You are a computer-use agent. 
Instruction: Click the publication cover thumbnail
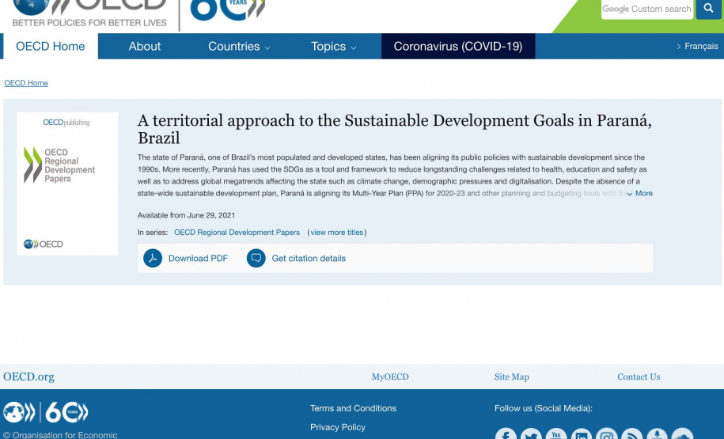67,184
